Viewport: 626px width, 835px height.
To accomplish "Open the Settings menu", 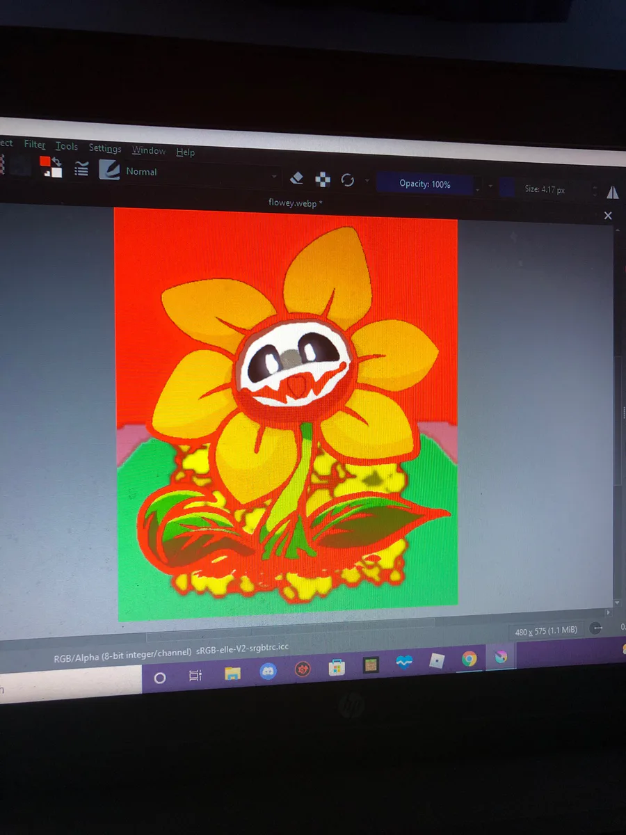I will pos(105,148).
